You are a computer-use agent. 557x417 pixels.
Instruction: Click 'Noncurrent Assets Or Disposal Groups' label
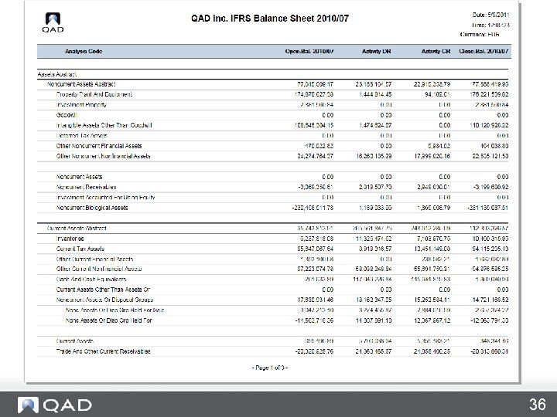click(x=104, y=300)
